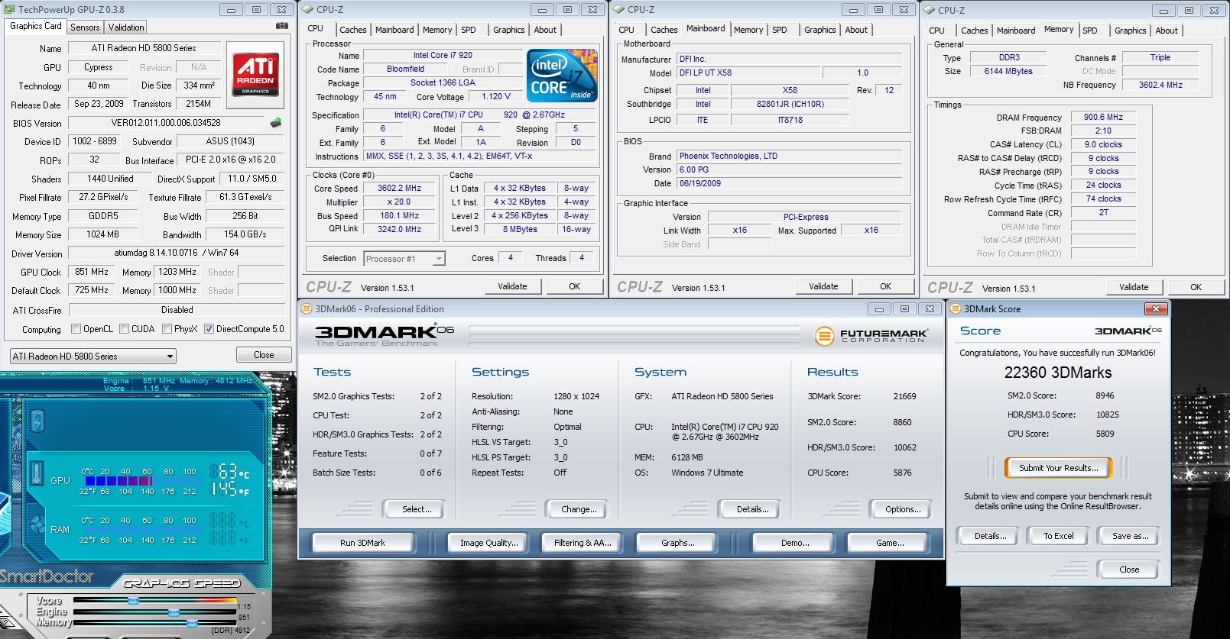
Task: Click the Image Quality button
Action: click(489, 543)
